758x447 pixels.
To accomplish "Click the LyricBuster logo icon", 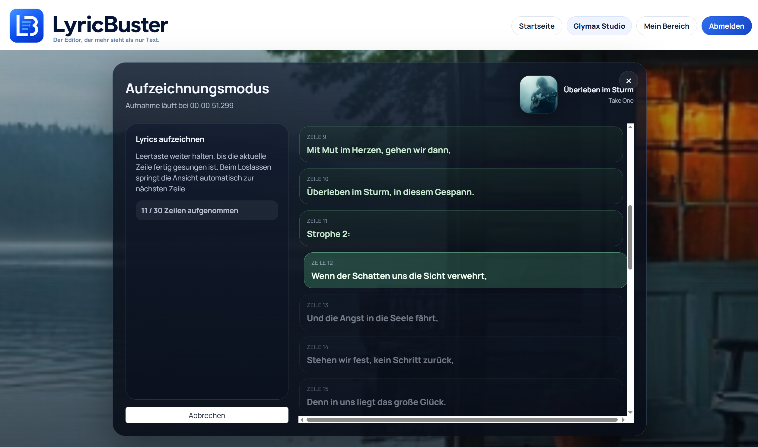I will [27, 26].
